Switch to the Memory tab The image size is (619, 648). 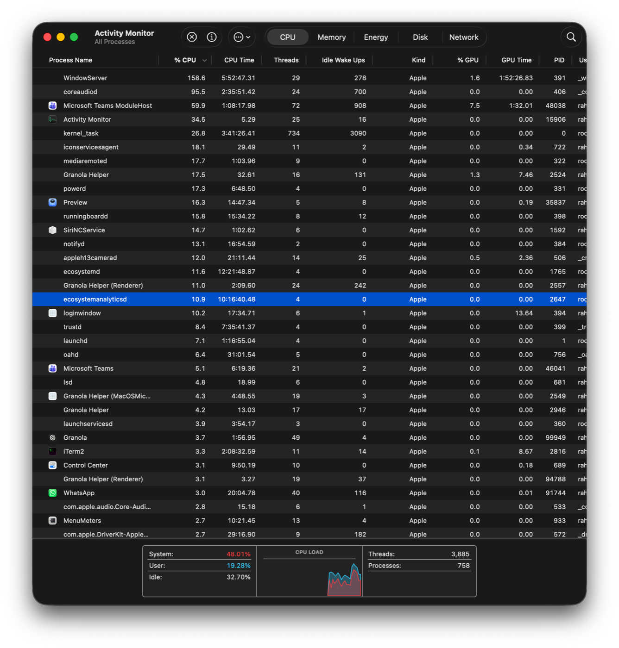[x=332, y=37]
